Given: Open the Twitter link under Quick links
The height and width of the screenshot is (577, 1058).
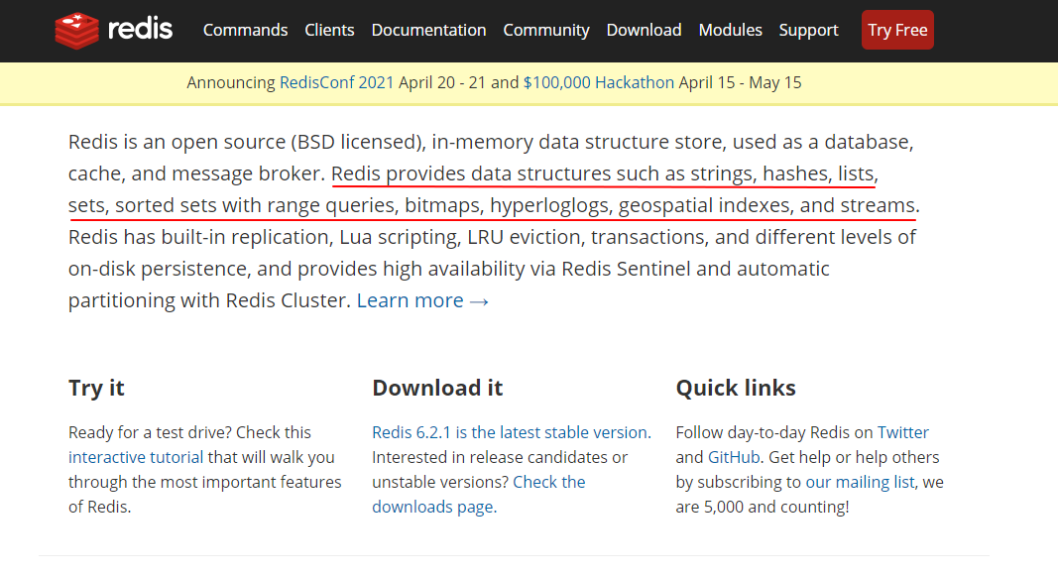Looking at the screenshot, I should pos(903,432).
